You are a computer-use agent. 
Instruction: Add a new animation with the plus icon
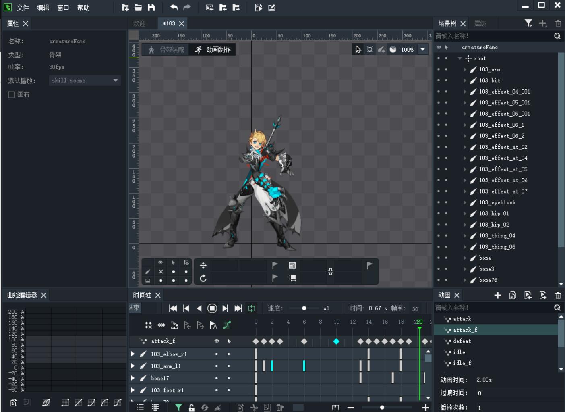tap(498, 295)
